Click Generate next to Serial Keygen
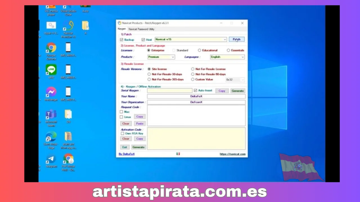Image resolution: width=360 pixels, height=202 pixels. [238, 91]
